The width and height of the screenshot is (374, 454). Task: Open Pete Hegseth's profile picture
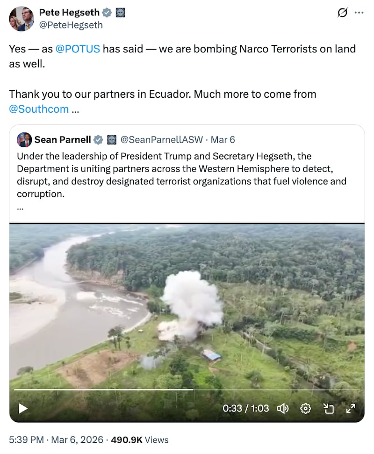[22, 19]
